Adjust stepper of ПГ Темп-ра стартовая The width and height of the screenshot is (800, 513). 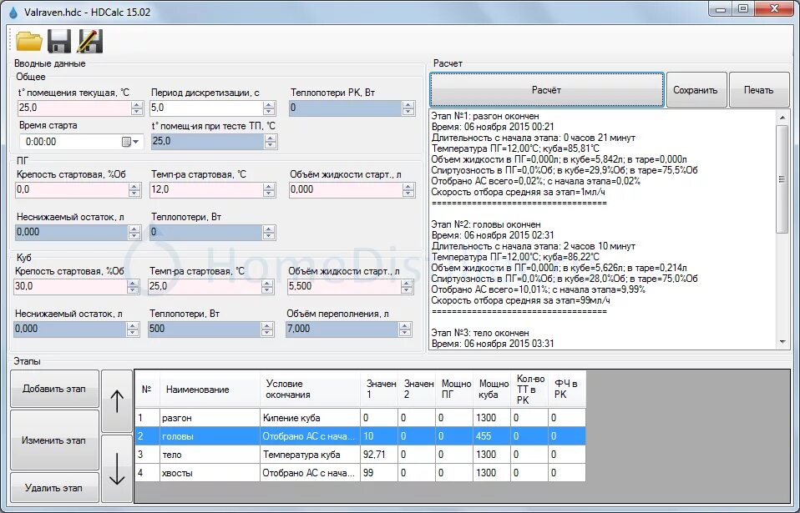270,190
